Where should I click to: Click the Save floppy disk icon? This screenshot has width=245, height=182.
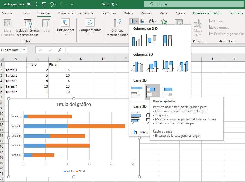(44, 4)
